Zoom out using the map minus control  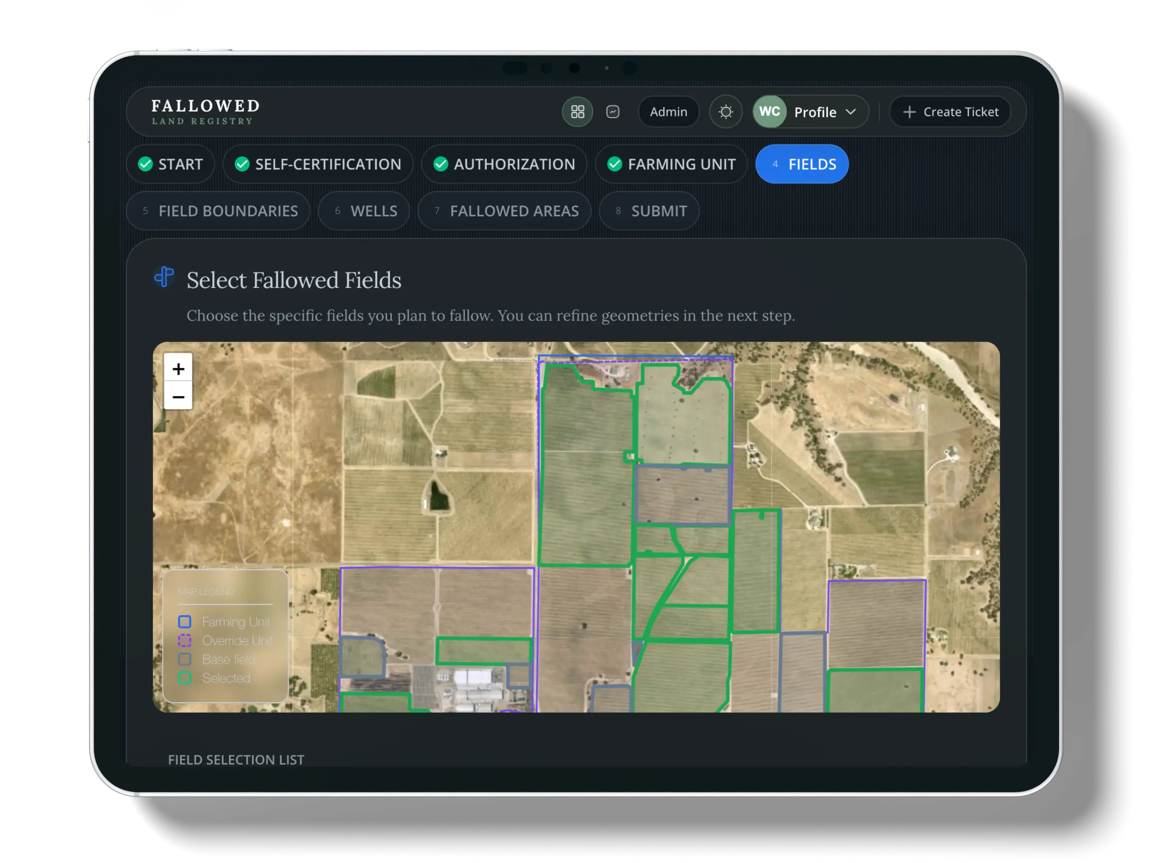[178, 397]
